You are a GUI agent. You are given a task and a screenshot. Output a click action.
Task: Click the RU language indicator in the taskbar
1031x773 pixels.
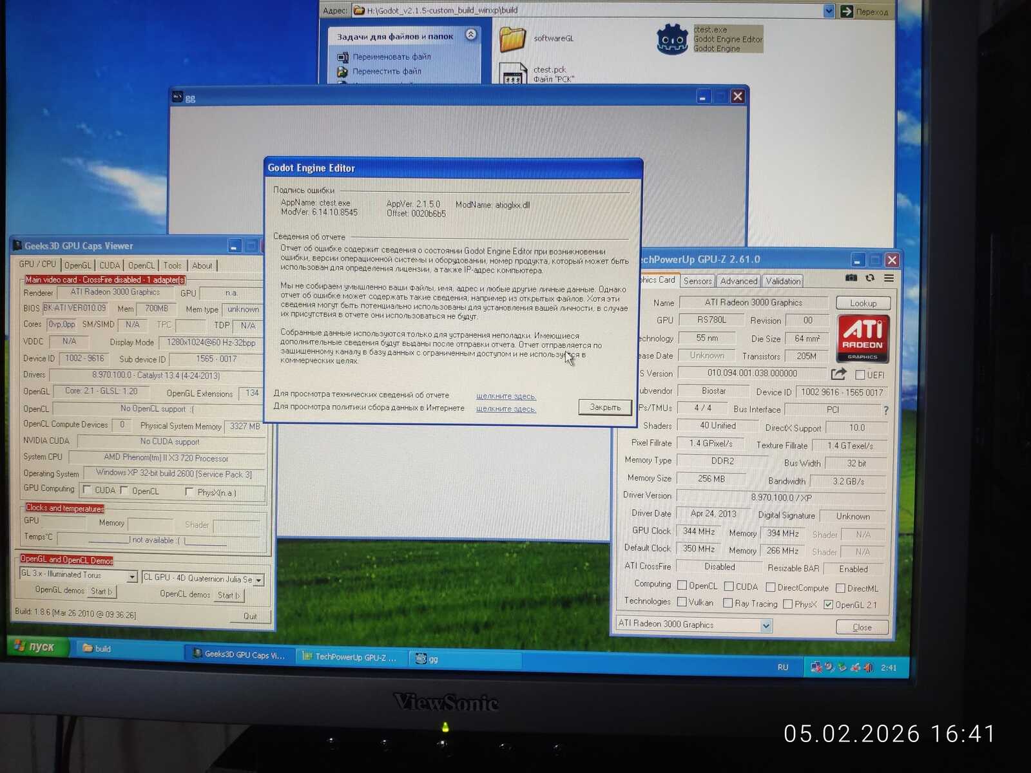[x=783, y=667]
